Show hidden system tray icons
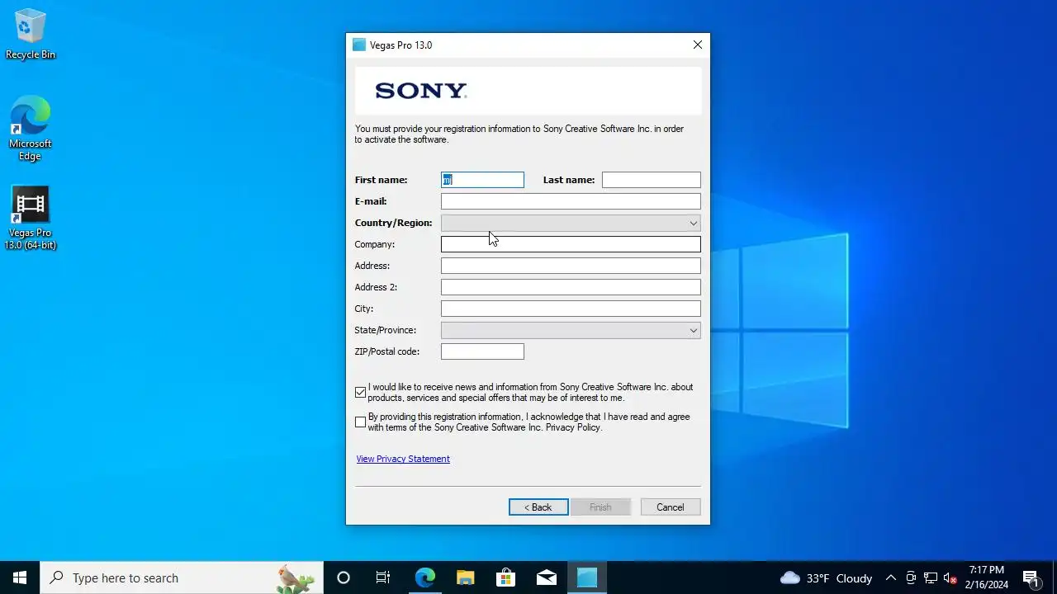The height and width of the screenshot is (594, 1057). pyautogui.click(x=890, y=577)
